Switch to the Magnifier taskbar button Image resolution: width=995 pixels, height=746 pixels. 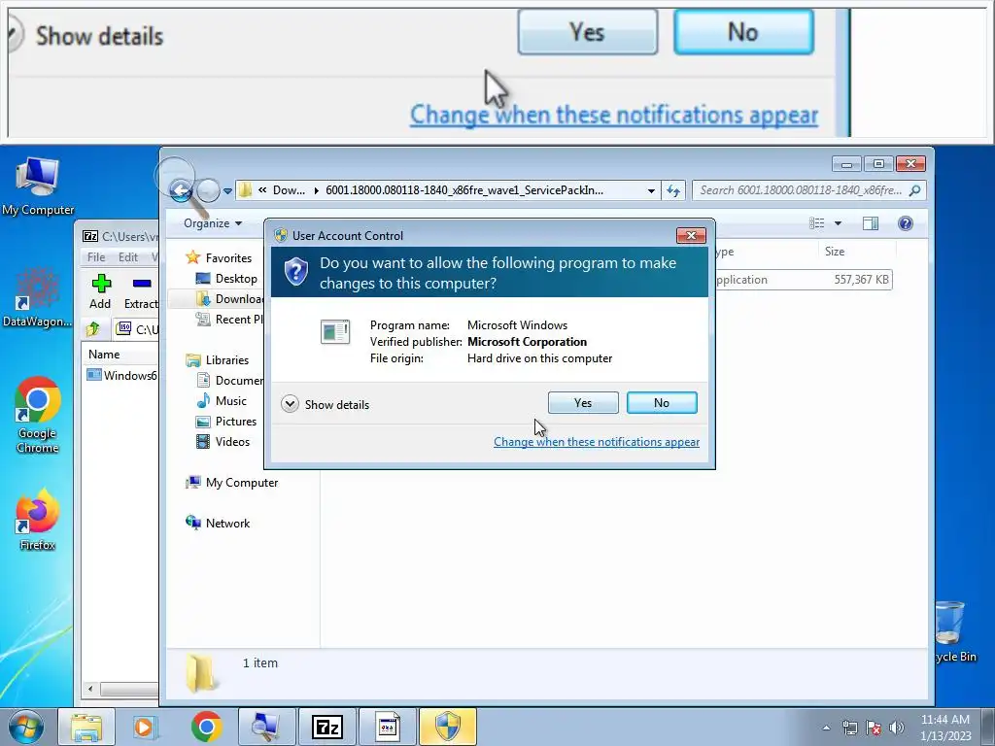point(266,727)
